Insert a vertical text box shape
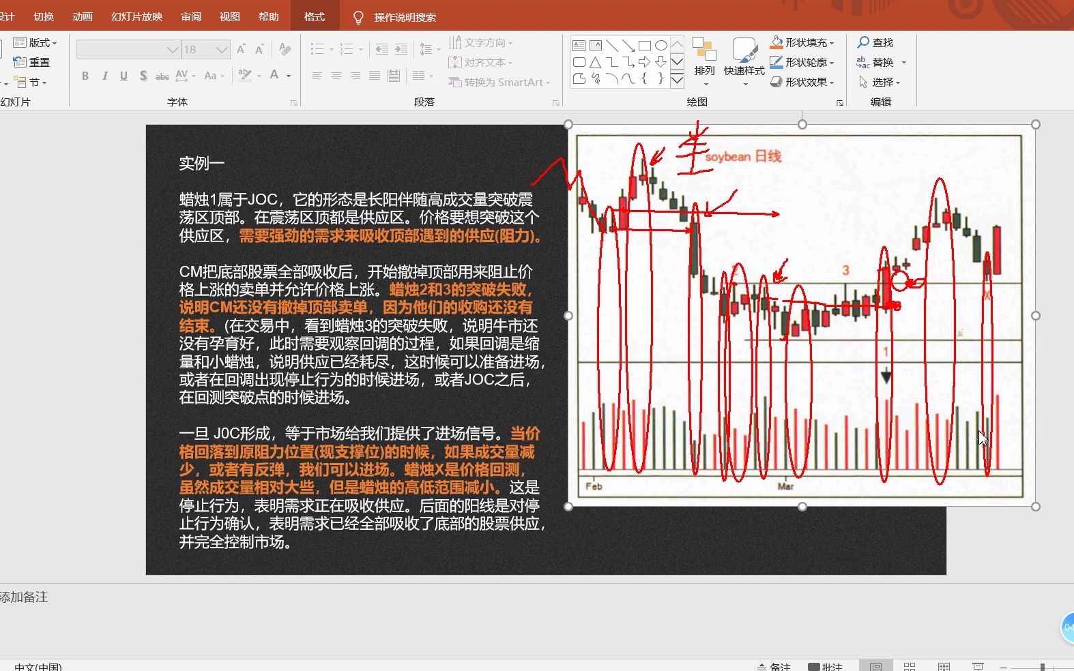 596,46
